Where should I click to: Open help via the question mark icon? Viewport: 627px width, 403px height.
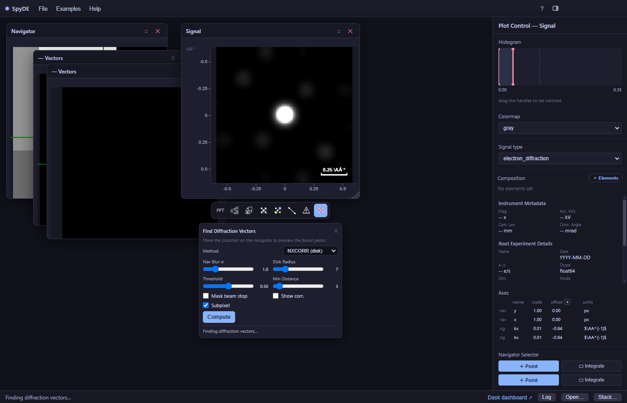click(542, 9)
